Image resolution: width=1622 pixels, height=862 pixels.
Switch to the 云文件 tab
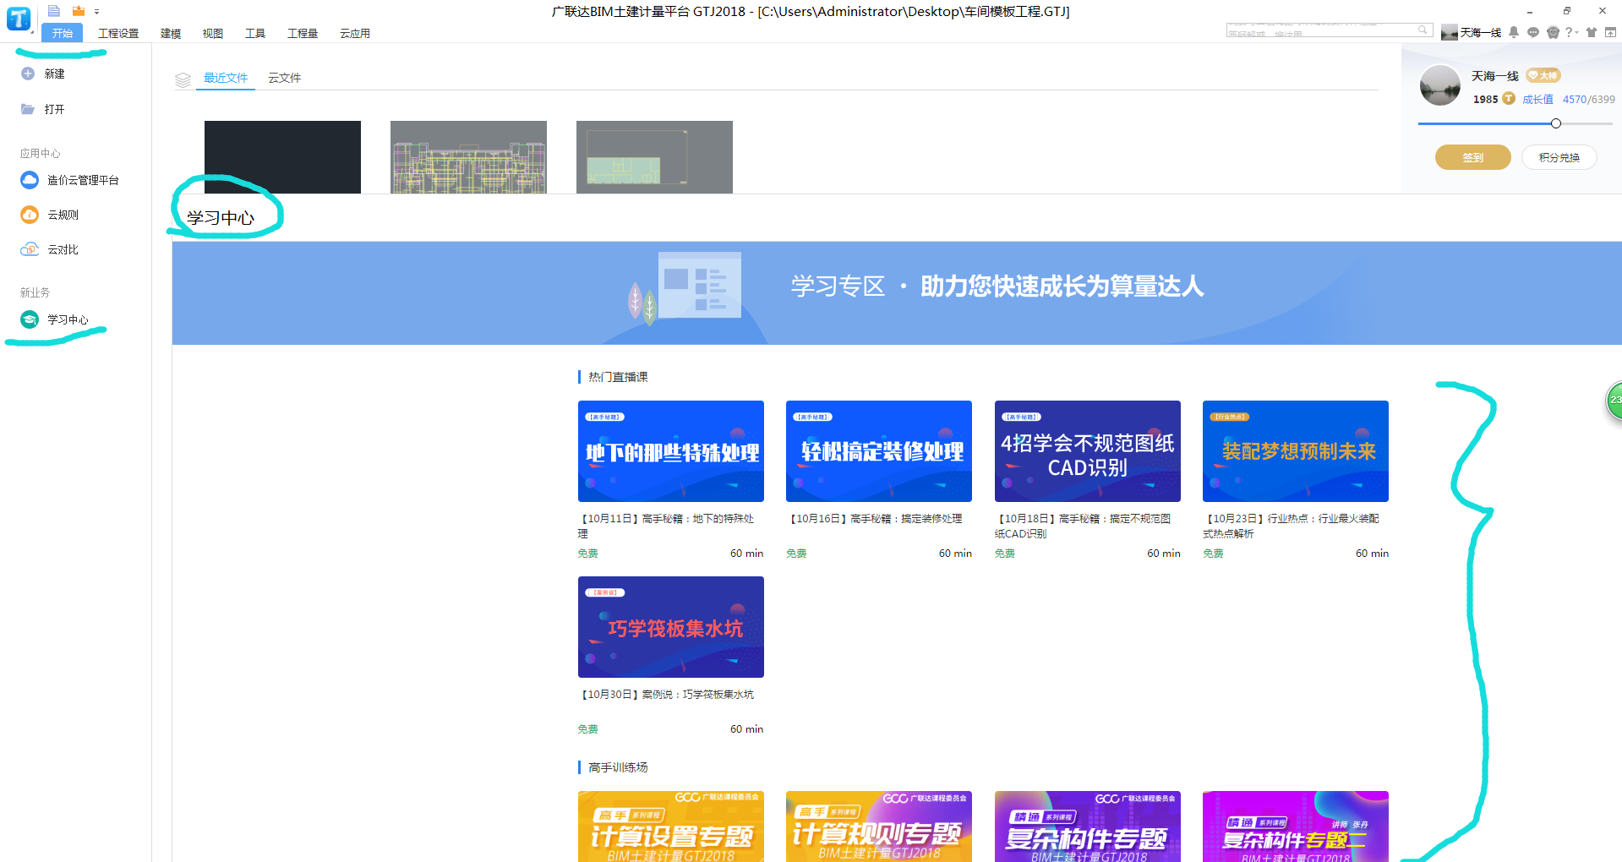coord(285,78)
